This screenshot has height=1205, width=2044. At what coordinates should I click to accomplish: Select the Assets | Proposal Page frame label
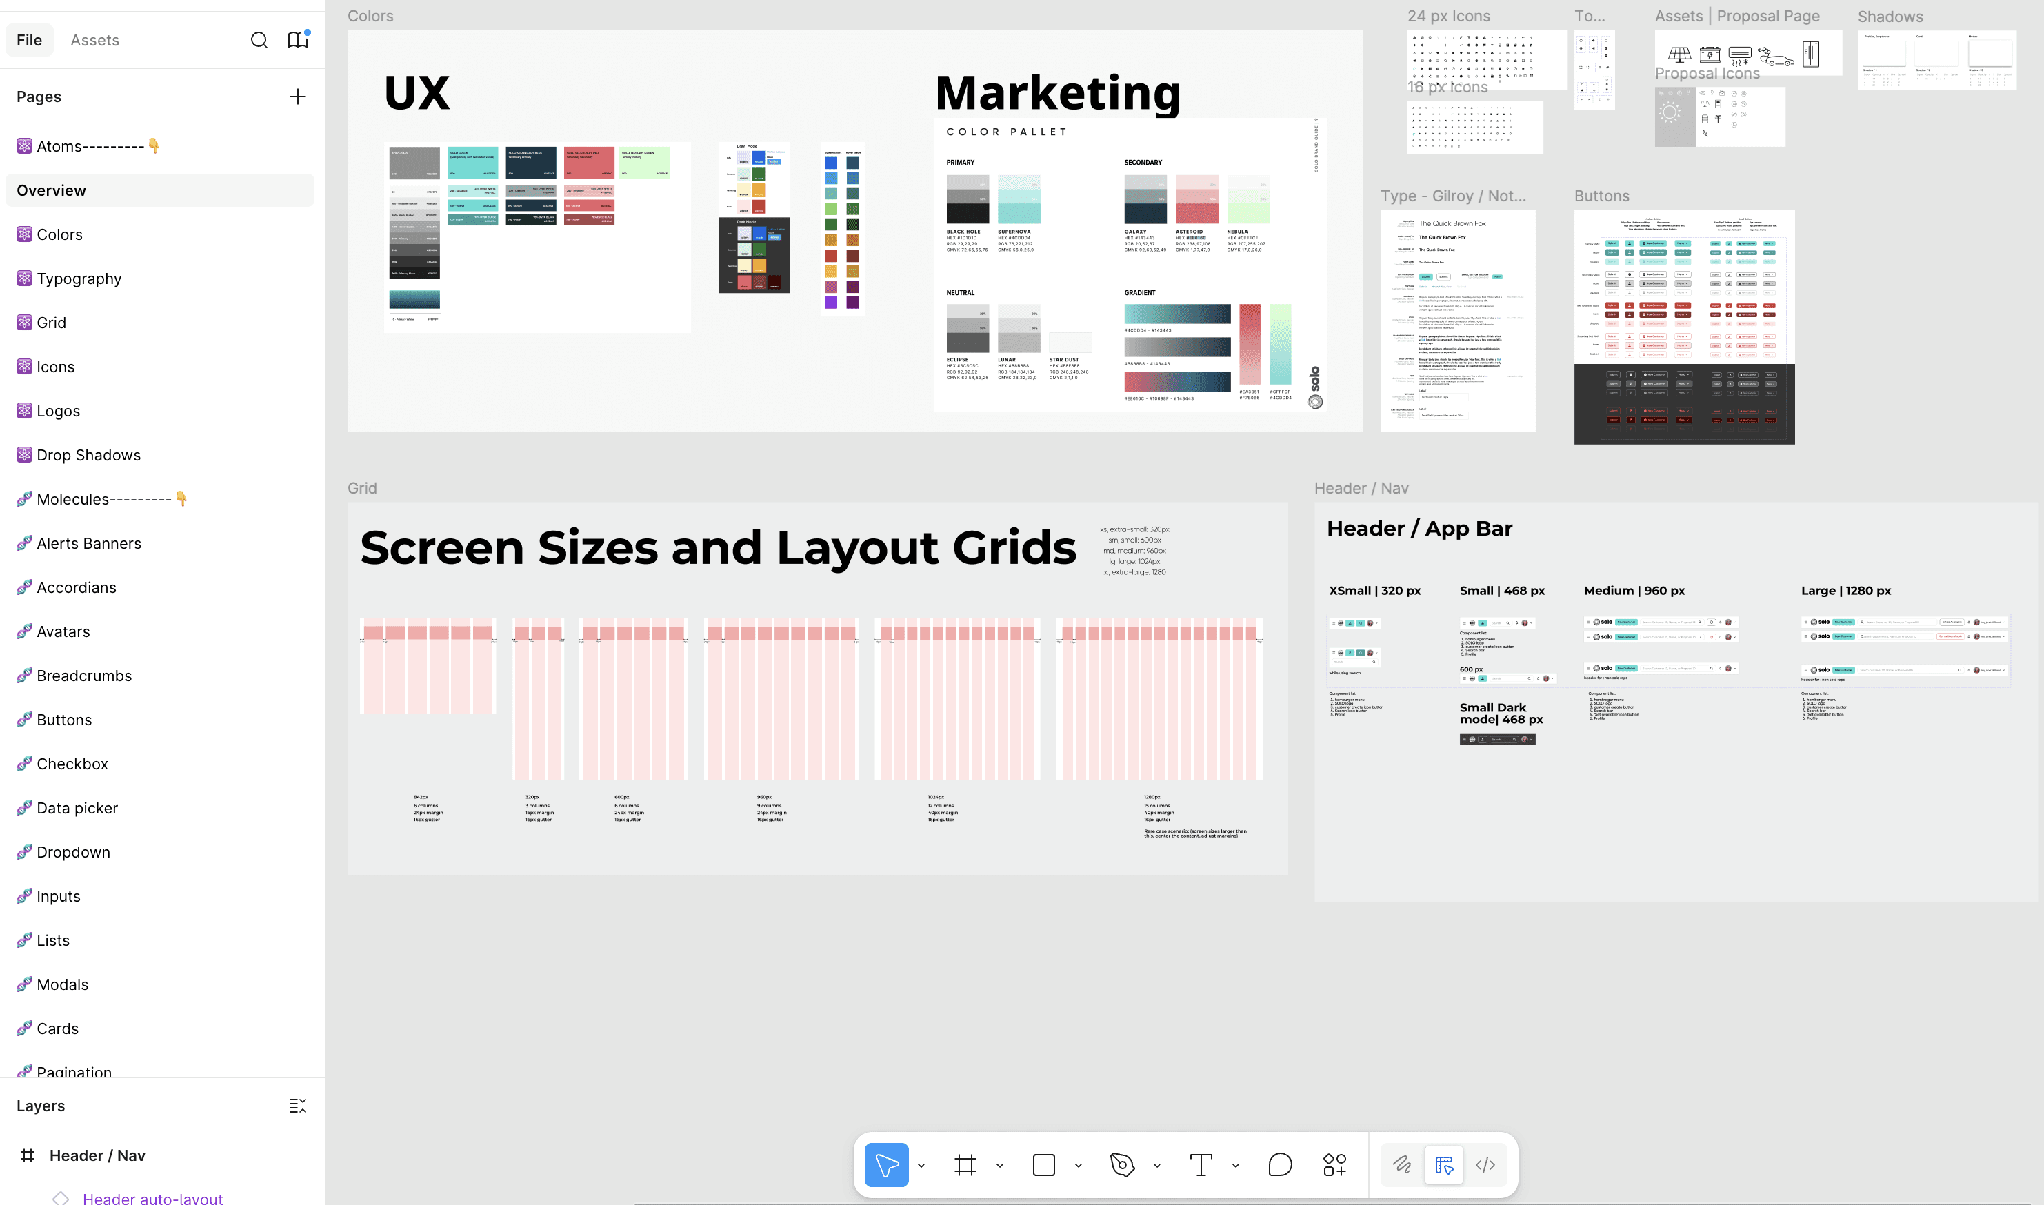click(1737, 17)
